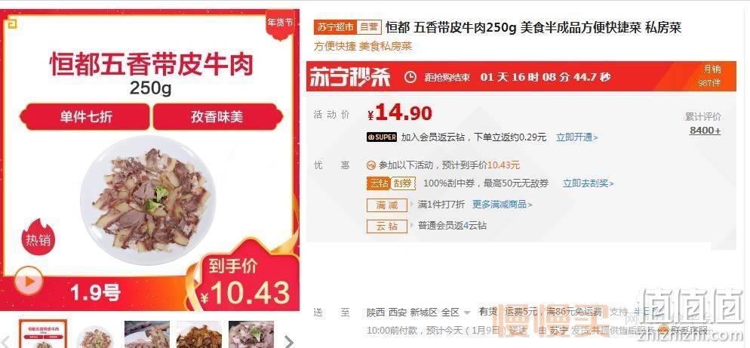Click the 自营 self-operated tag
Image resolution: width=750 pixels, height=348 pixels.
click(x=368, y=27)
